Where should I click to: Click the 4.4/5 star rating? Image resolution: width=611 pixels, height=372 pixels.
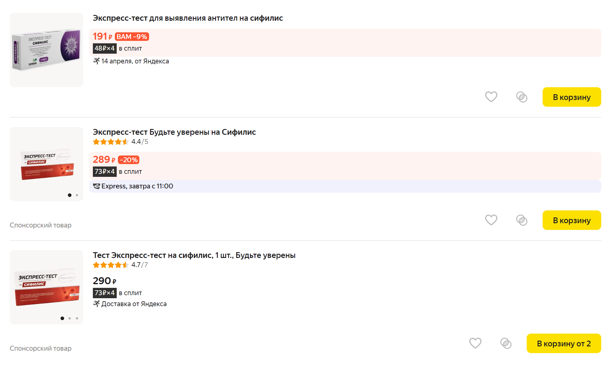click(x=120, y=142)
